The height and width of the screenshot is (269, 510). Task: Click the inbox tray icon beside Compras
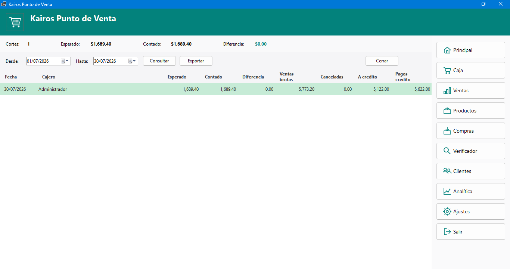[x=447, y=131]
